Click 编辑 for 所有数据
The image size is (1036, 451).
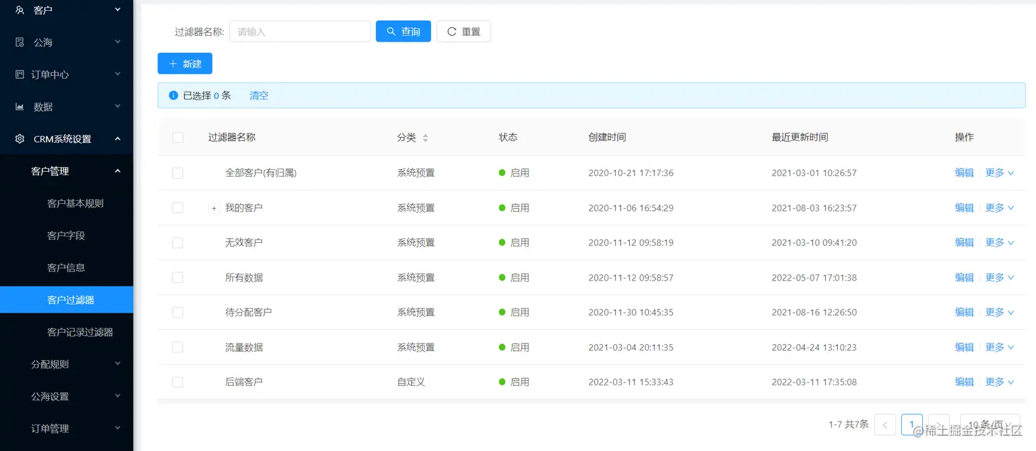pyautogui.click(x=965, y=277)
